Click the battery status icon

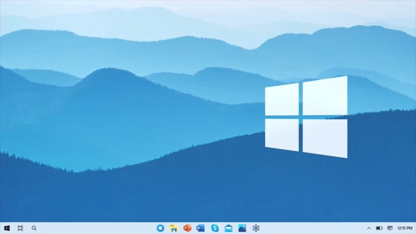pos(379,228)
